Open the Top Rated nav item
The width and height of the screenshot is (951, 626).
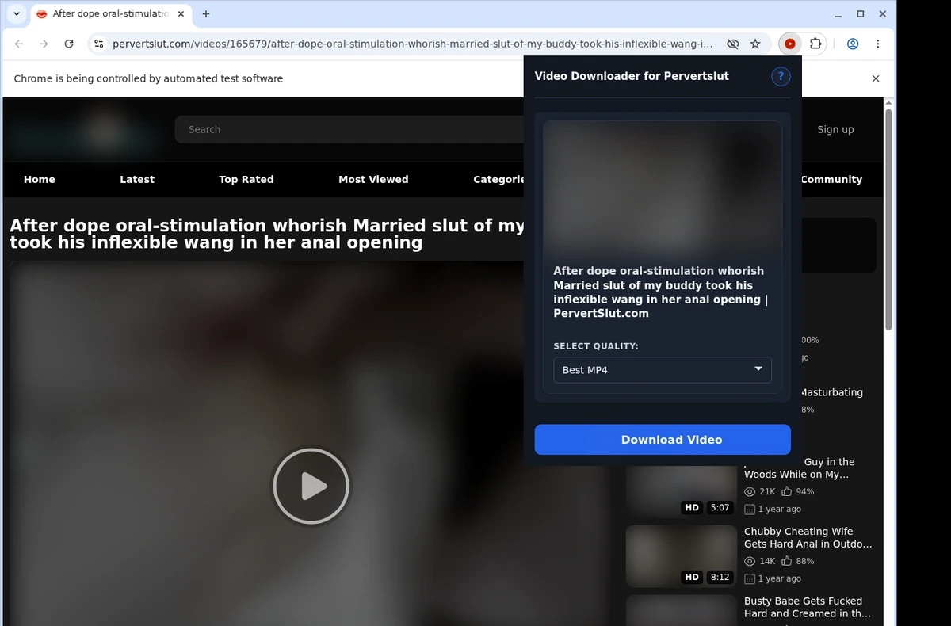246,180
